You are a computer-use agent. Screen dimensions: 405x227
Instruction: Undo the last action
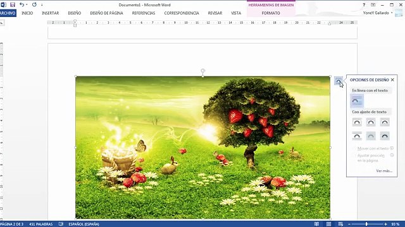tap(22, 4)
